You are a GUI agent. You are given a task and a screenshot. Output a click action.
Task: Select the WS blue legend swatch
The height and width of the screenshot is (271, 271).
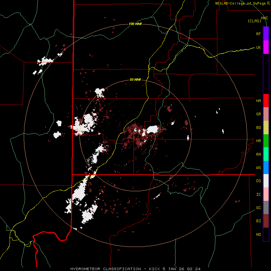[266, 167]
